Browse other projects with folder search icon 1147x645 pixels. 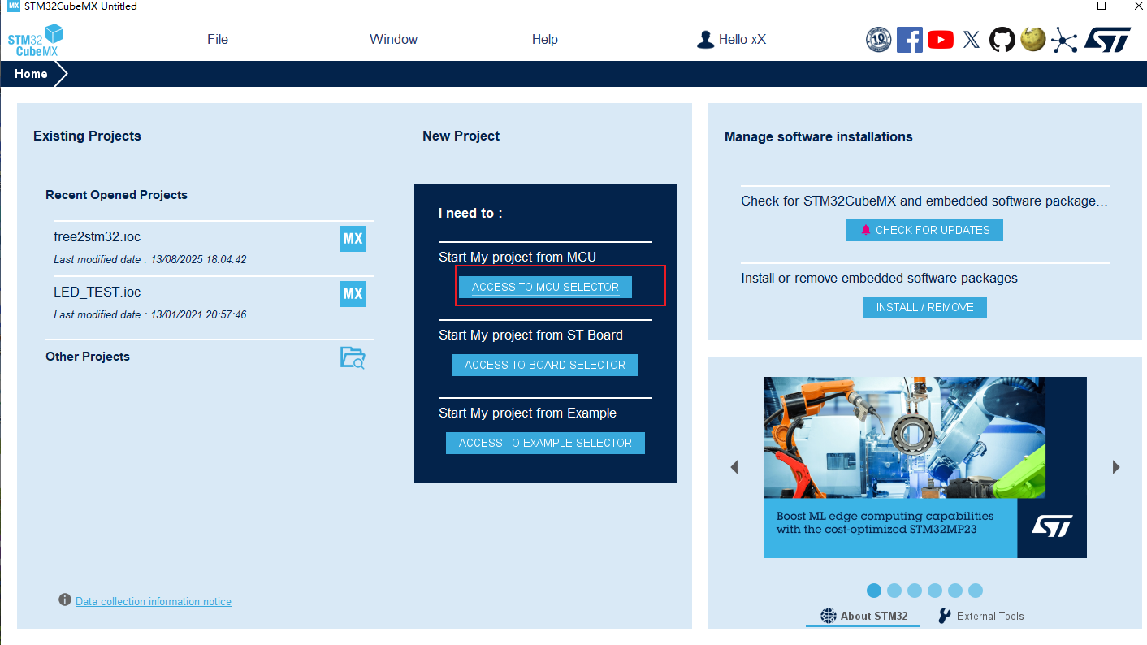pos(353,357)
